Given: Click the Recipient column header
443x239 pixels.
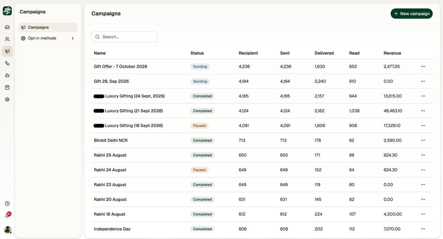Looking at the screenshot, I should coord(248,53).
